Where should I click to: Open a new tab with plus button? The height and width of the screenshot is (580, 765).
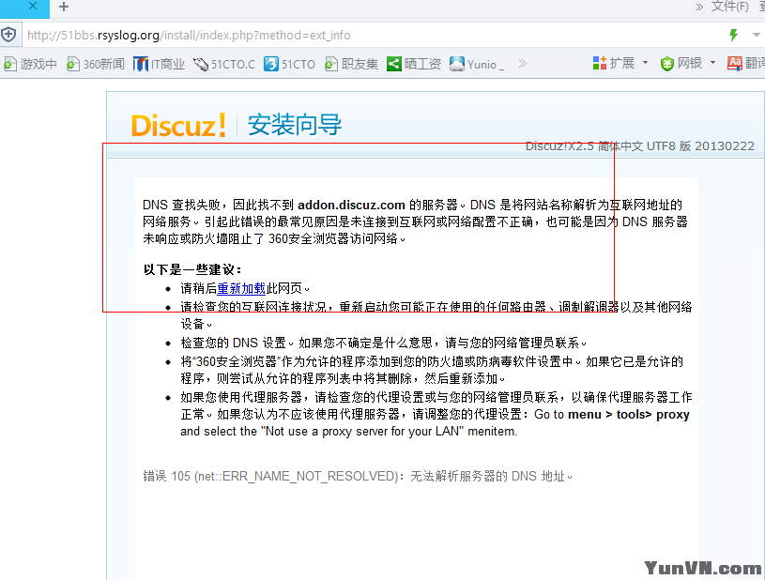pos(64,7)
